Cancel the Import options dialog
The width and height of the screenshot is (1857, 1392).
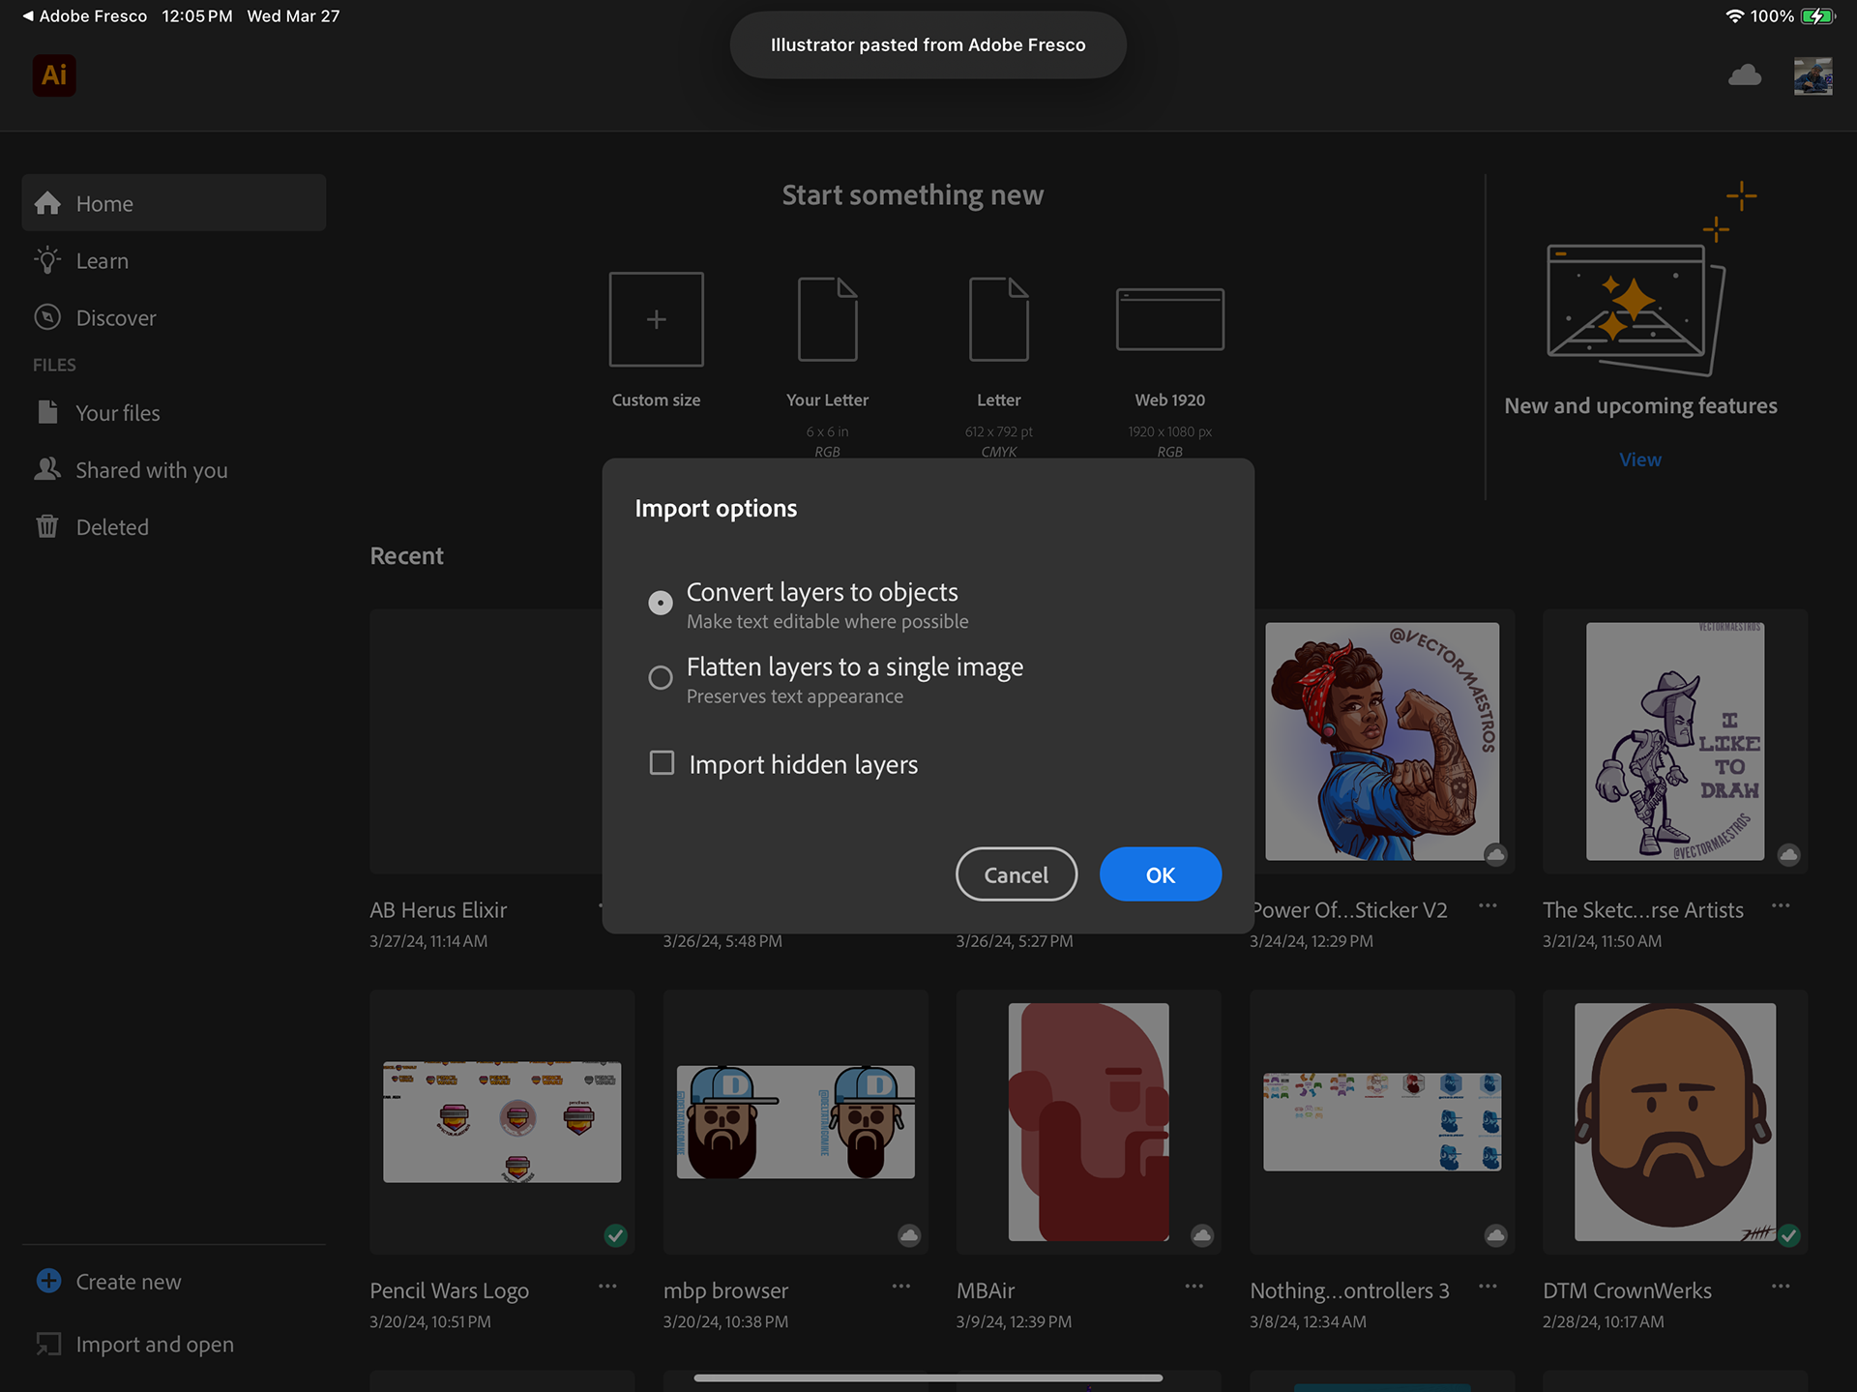click(x=1017, y=874)
